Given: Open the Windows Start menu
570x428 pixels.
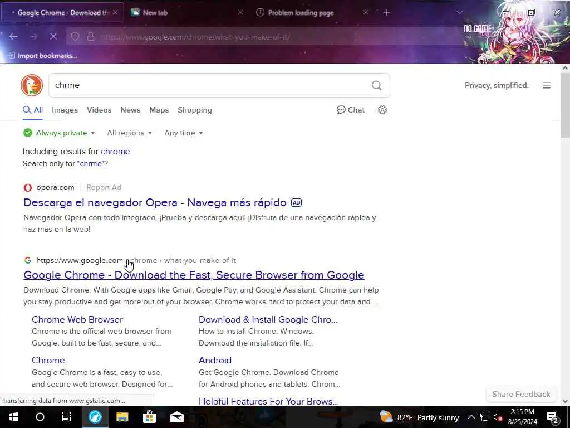Looking at the screenshot, I should click(13, 417).
